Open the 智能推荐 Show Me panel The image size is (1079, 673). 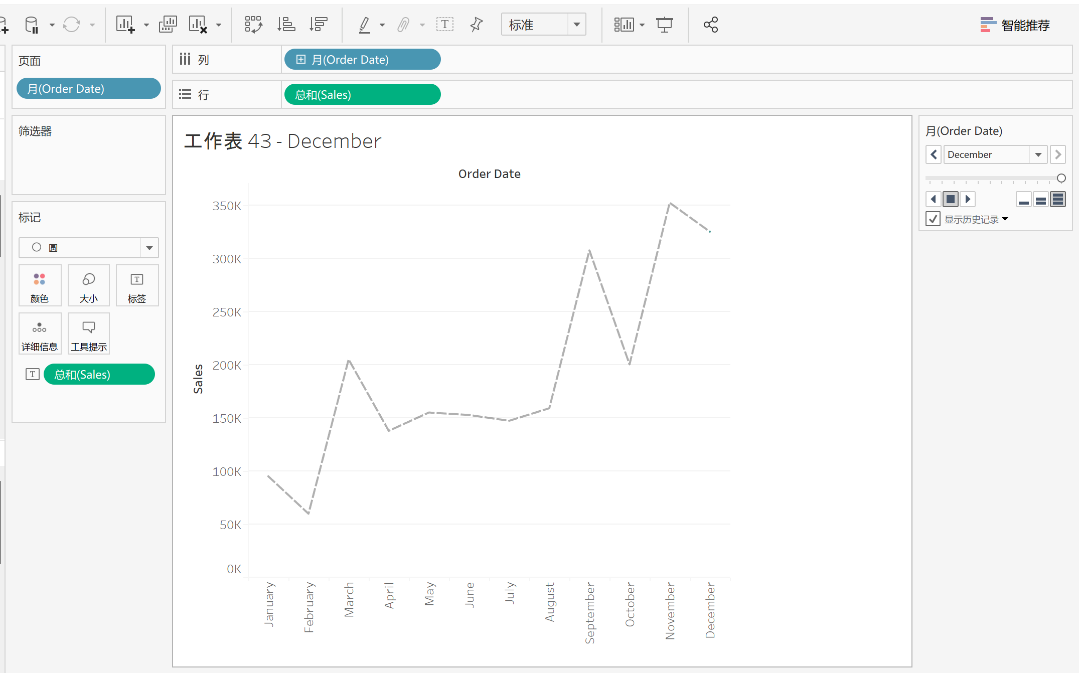point(1015,25)
